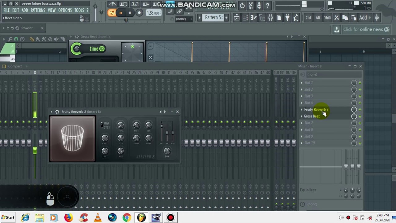
Task: Open the Piano roll icon
Action: (253, 18)
